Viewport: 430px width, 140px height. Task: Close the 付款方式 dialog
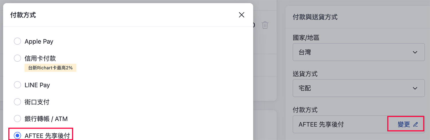pos(241,15)
